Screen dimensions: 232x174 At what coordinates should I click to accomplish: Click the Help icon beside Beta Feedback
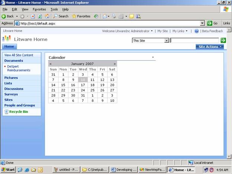tap(196, 31)
